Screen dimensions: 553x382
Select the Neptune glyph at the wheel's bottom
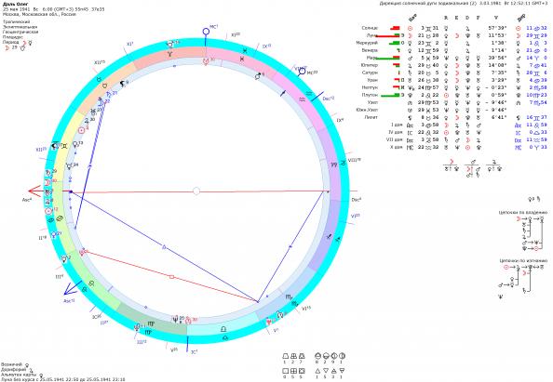coord(176,320)
